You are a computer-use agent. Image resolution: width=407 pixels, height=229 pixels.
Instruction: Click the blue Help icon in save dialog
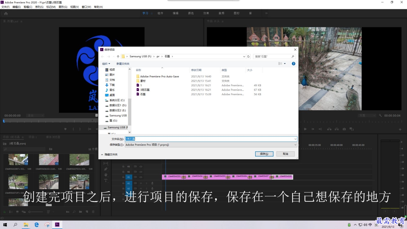(294, 64)
